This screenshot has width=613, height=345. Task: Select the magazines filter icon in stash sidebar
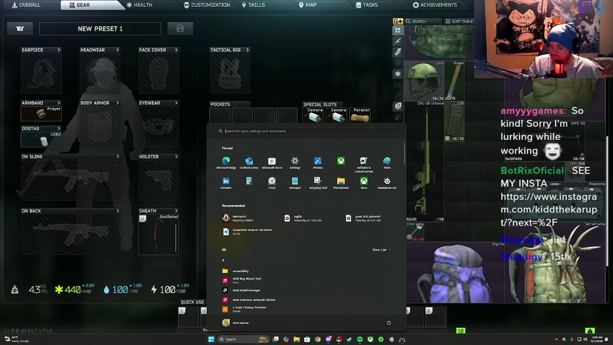[x=398, y=52]
